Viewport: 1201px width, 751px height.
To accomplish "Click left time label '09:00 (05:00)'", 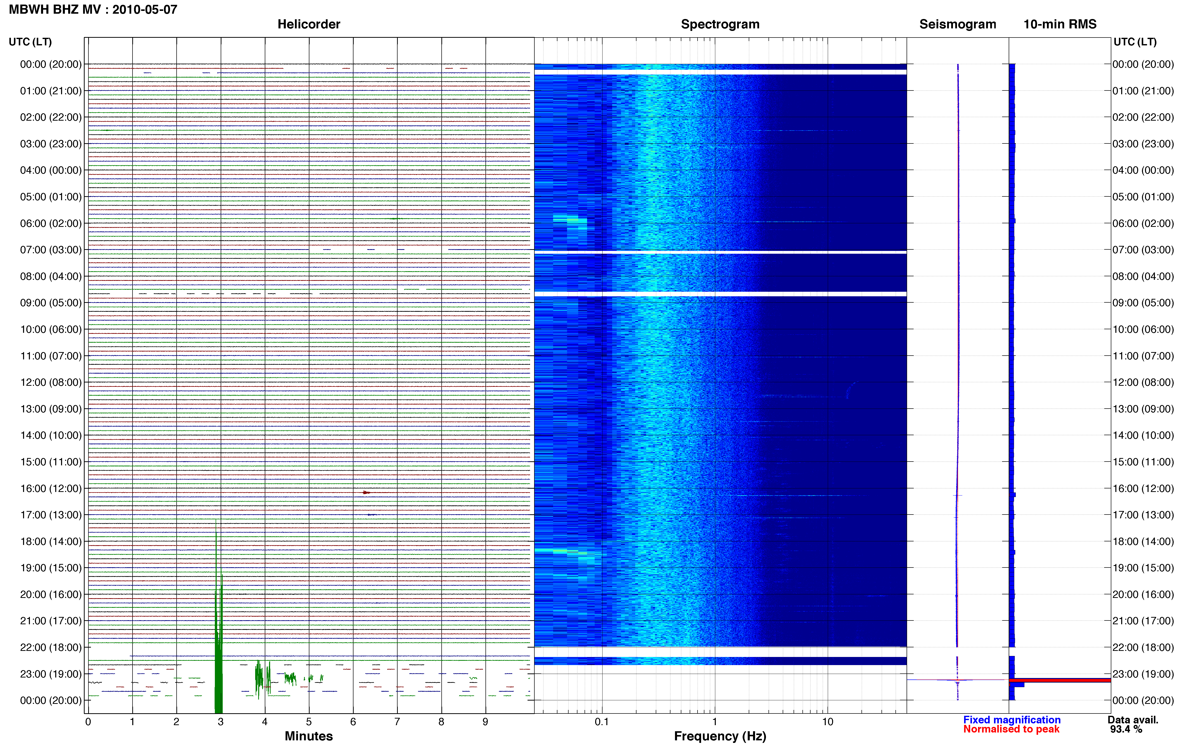I will click(51, 303).
